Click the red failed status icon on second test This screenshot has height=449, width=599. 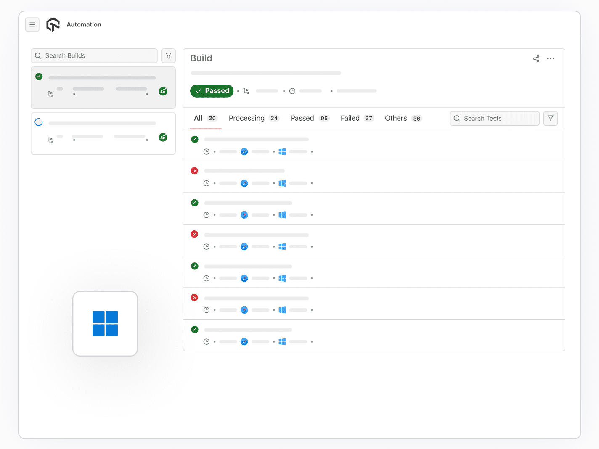pyautogui.click(x=194, y=171)
